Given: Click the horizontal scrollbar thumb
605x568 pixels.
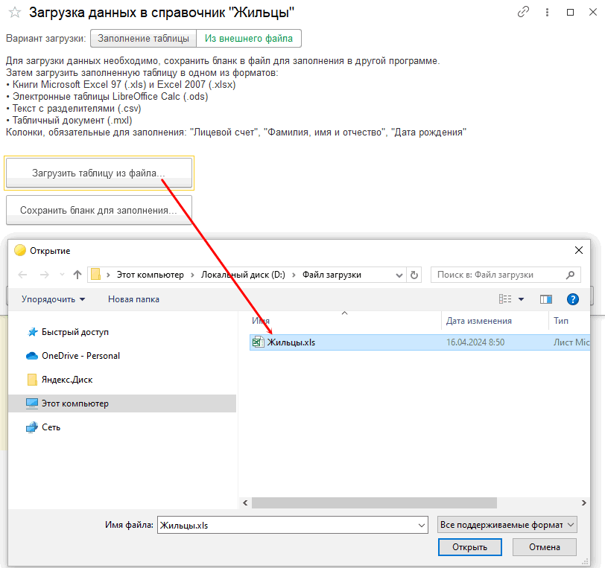Looking at the screenshot, I should (x=374, y=502).
